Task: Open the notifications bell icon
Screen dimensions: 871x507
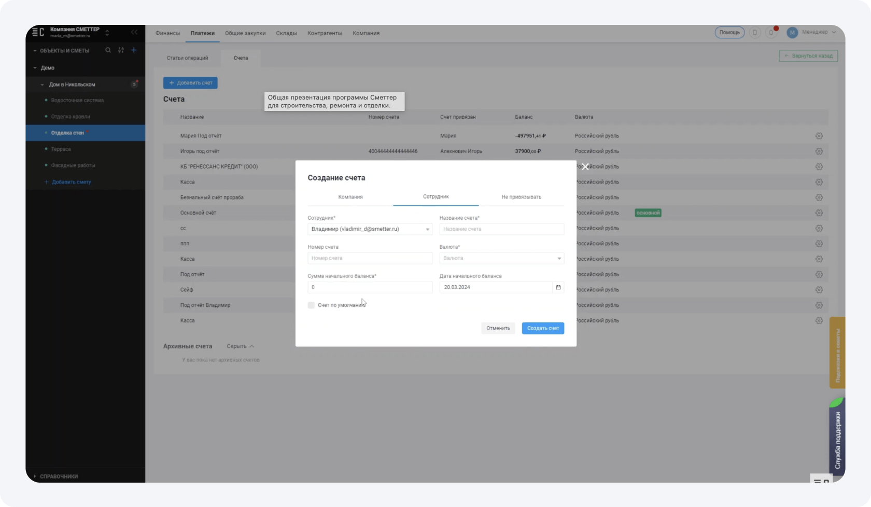Action: click(x=771, y=33)
